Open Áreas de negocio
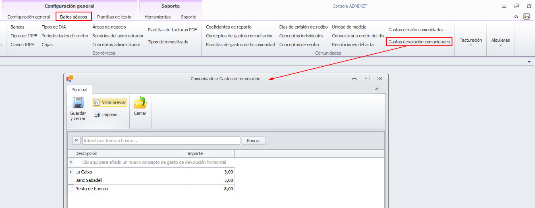Image resolution: width=535 pixels, height=208 pixels. [x=109, y=27]
